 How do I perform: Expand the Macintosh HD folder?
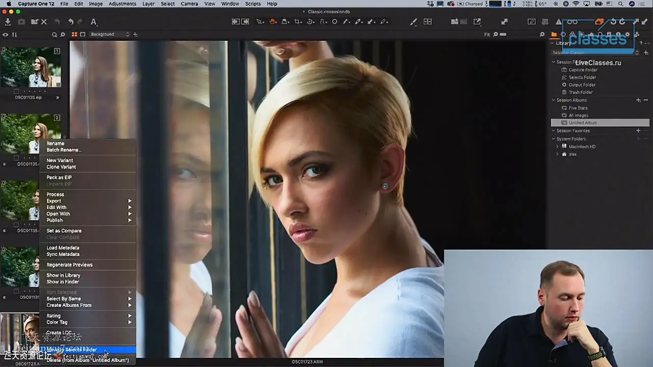pos(557,146)
